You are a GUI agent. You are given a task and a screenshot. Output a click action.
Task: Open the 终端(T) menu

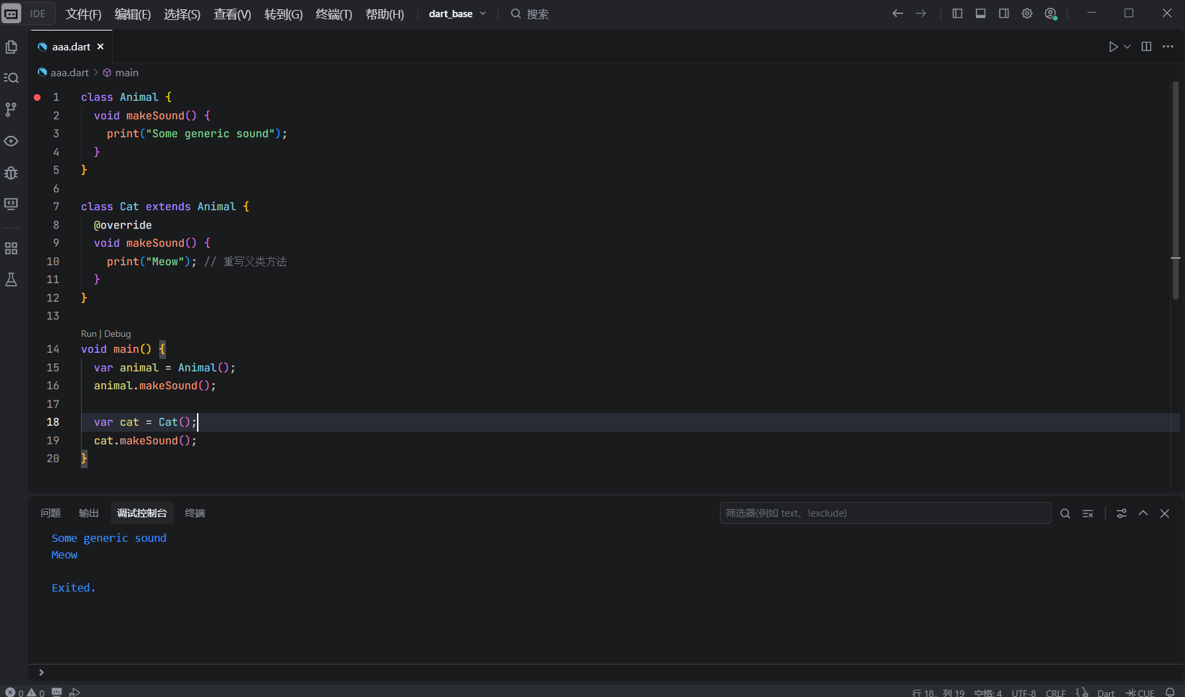(x=334, y=14)
